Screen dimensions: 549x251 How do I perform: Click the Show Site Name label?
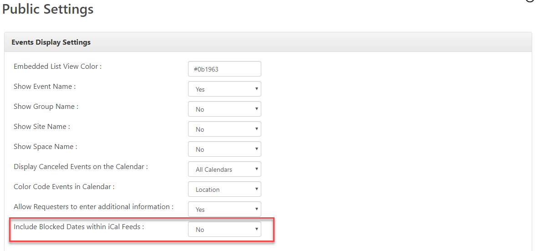coord(42,127)
